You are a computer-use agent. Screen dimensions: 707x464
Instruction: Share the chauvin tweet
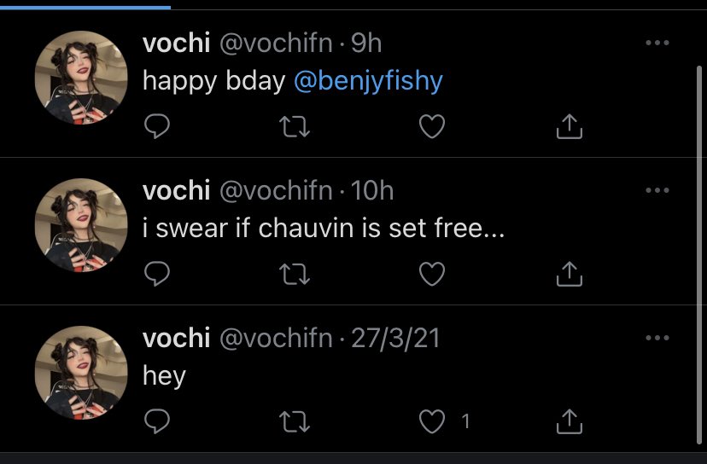coord(569,274)
